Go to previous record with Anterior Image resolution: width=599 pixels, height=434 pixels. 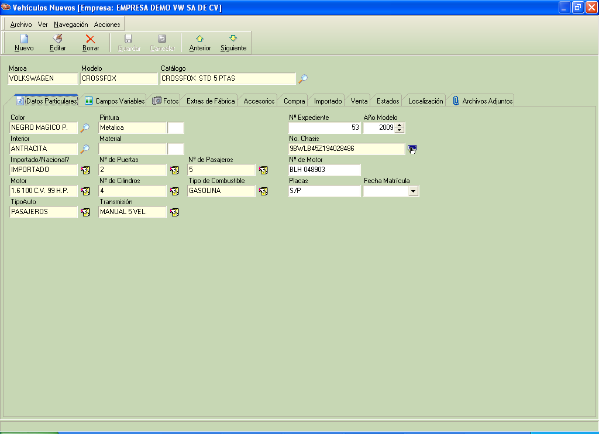(200, 43)
